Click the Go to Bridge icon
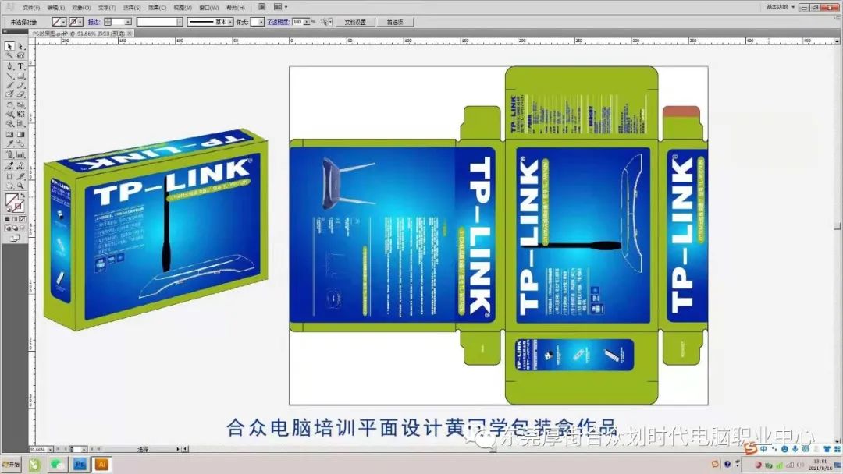This screenshot has height=474, width=843. pos(261,7)
